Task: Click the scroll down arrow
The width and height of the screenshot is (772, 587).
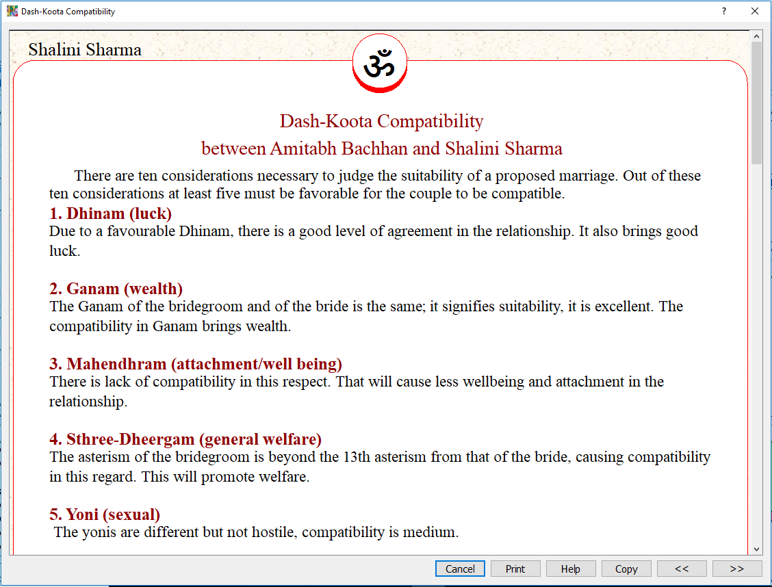Action: click(x=757, y=549)
